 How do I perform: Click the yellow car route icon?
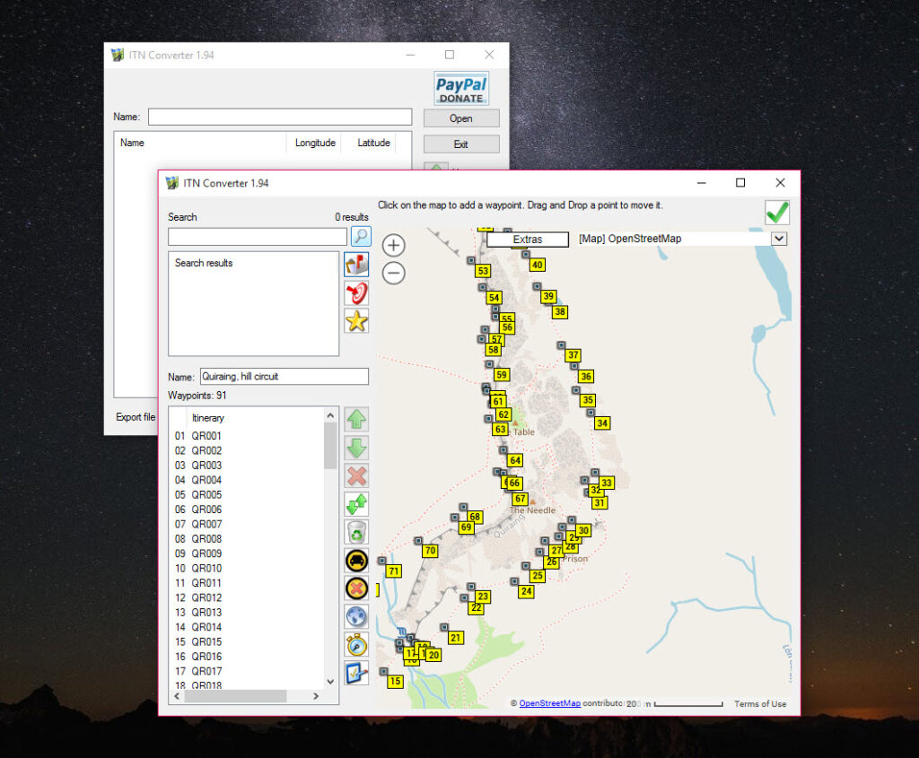(x=356, y=561)
